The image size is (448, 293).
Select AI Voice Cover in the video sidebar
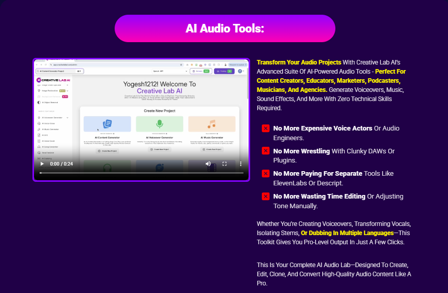[48, 141]
